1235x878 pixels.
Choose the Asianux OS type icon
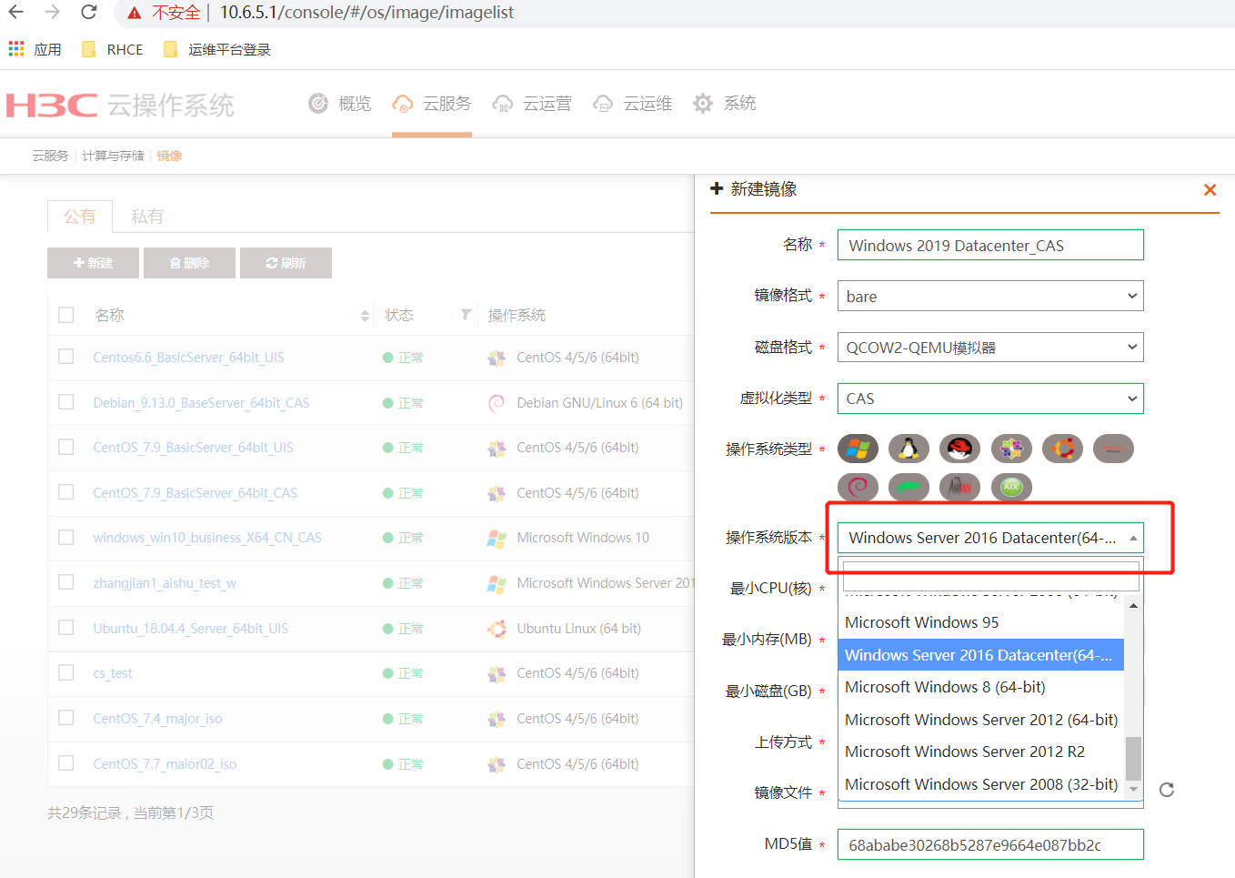[959, 487]
